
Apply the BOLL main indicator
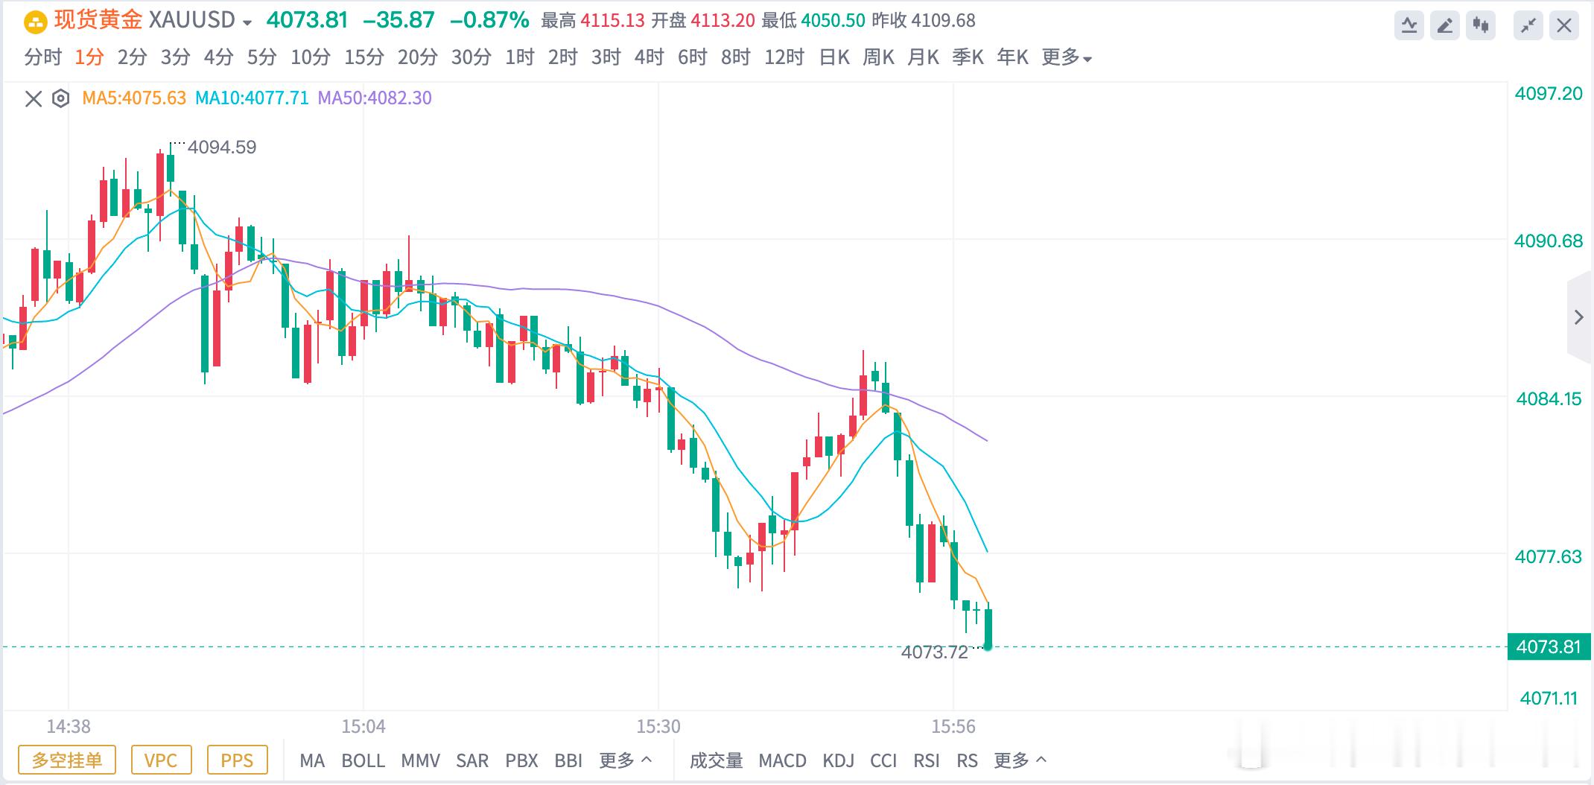coord(363,760)
